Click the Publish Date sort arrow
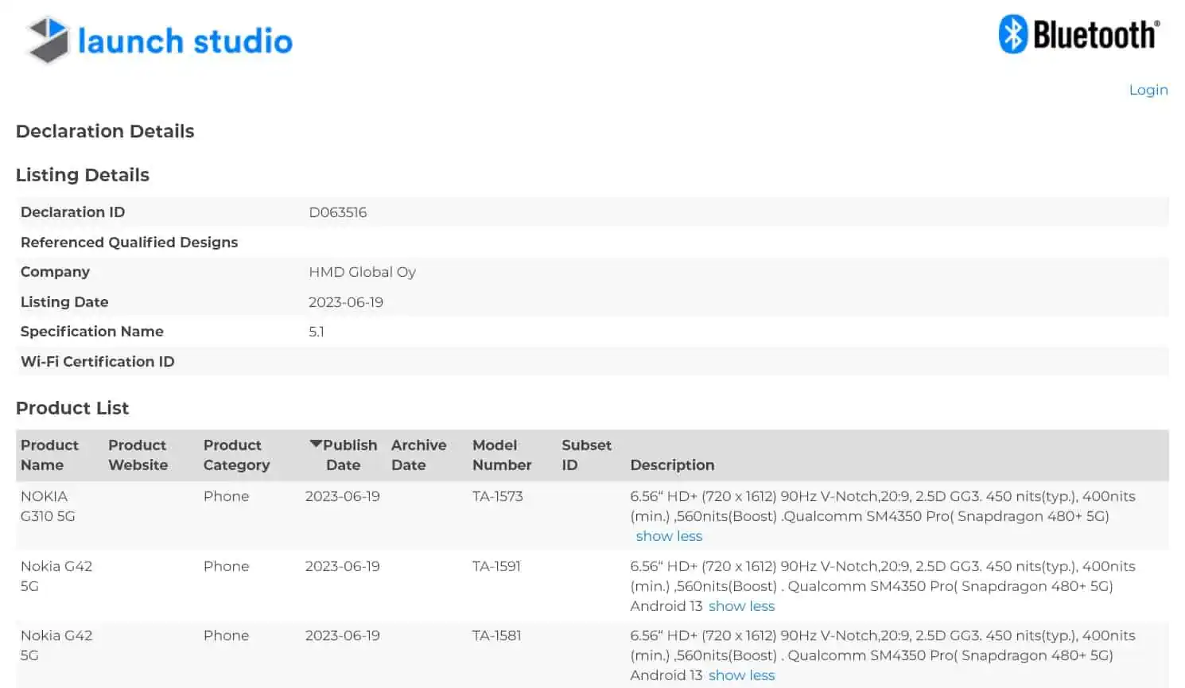 316,444
